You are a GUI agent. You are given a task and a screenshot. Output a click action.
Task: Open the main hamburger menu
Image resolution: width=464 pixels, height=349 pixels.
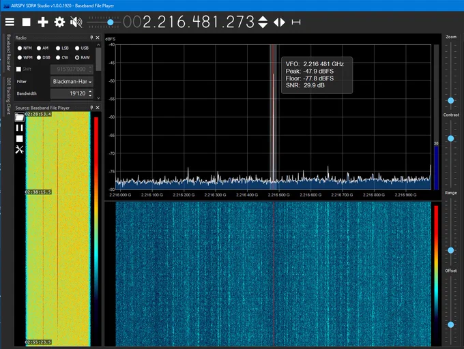10,22
